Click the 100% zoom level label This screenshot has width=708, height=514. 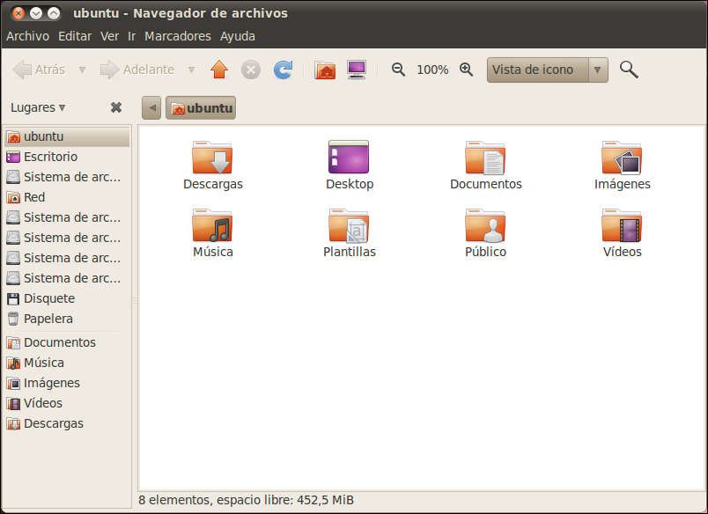[432, 70]
